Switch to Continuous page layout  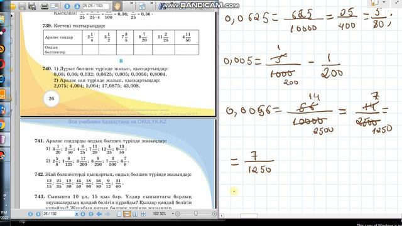127,213
